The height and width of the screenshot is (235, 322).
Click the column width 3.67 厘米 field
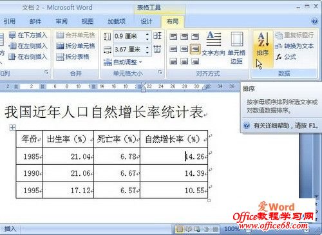[x=129, y=50]
